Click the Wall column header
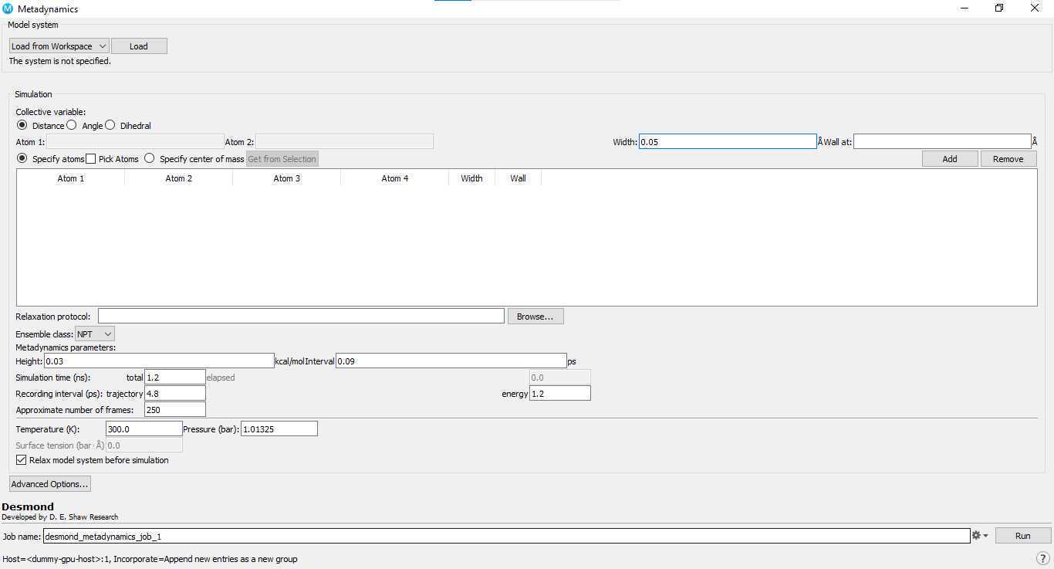 pyautogui.click(x=519, y=178)
